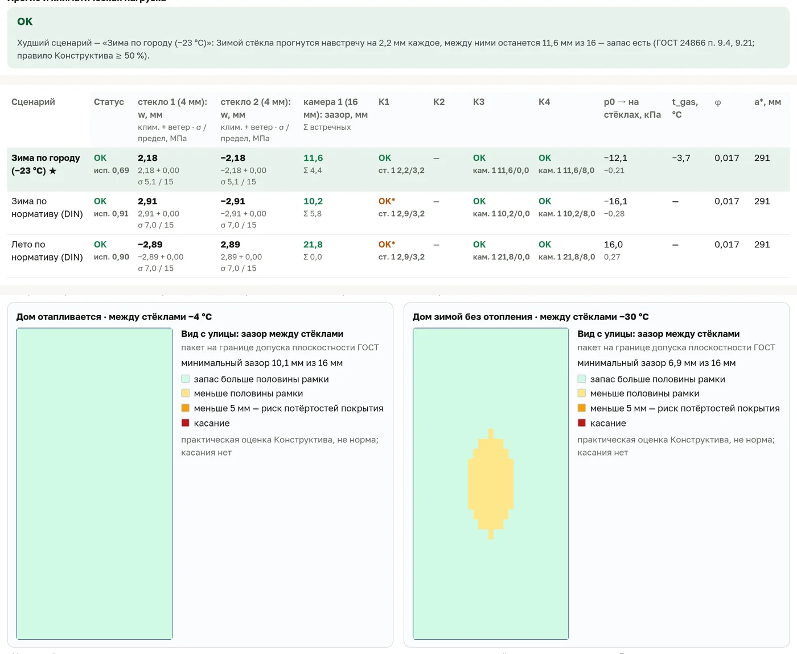Click the «p0 → на стёклах, кПа» header
Screen dimensions: 797x654
632,108
